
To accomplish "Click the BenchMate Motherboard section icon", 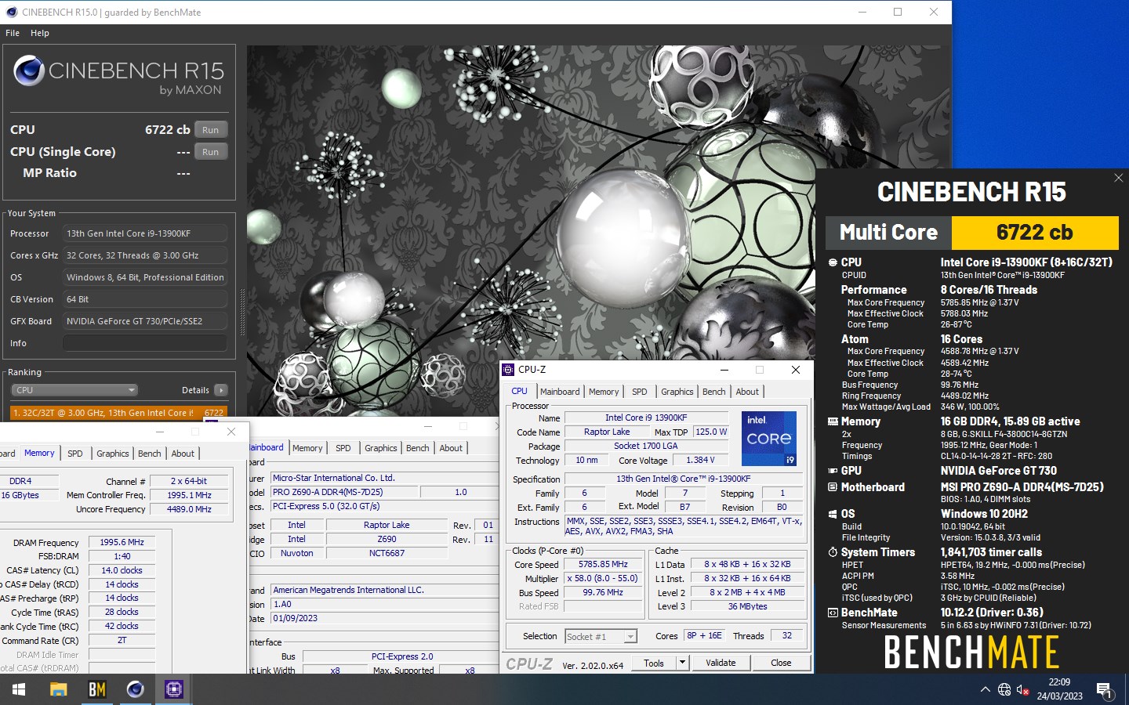I will (x=833, y=487).
